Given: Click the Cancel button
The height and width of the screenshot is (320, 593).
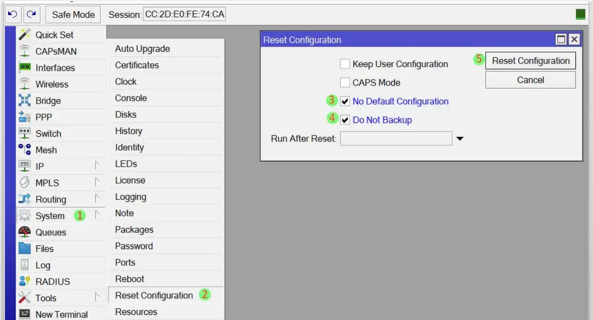Looking at the screenshot, I should click(x=530, y=80).
